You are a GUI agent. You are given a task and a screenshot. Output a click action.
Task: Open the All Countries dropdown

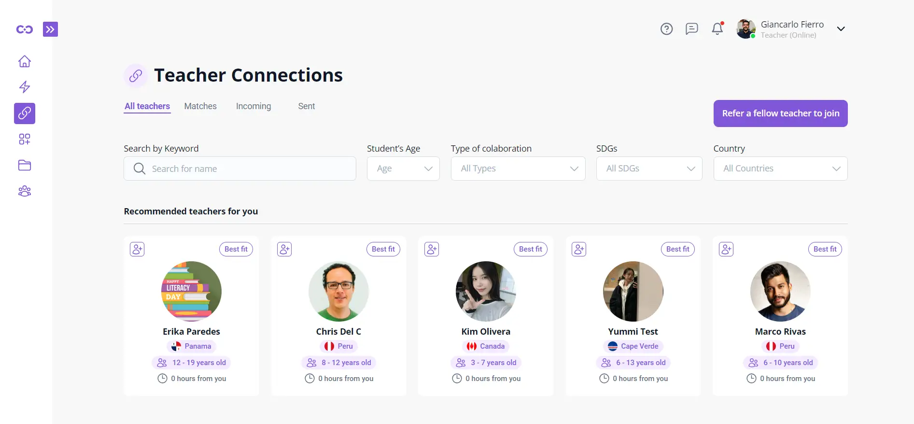point(780,169)
